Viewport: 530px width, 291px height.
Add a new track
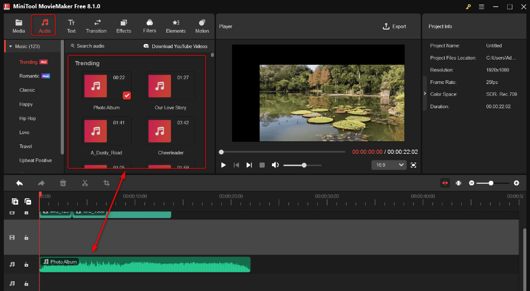click(x=15, y=202)
